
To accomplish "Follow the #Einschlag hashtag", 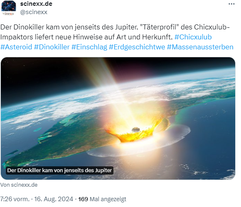I will click(89, 47).
